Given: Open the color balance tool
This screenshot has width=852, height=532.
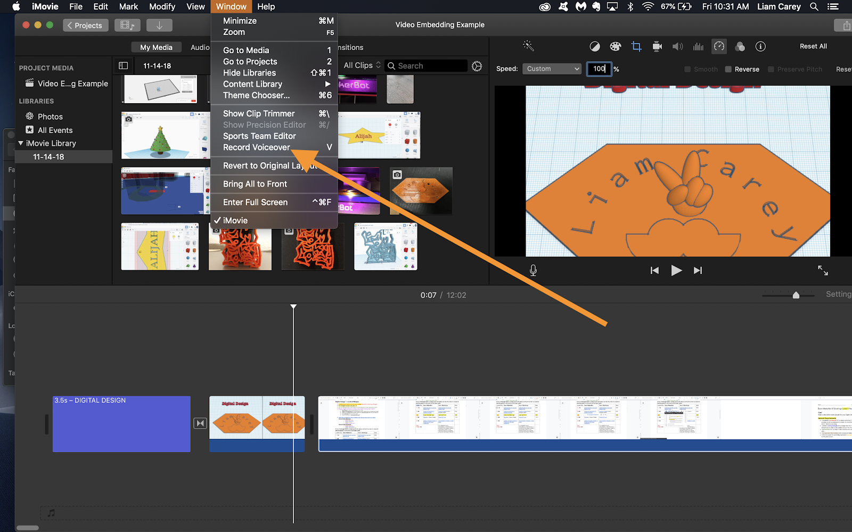Looking at the screenshot, I should point(595,47).
